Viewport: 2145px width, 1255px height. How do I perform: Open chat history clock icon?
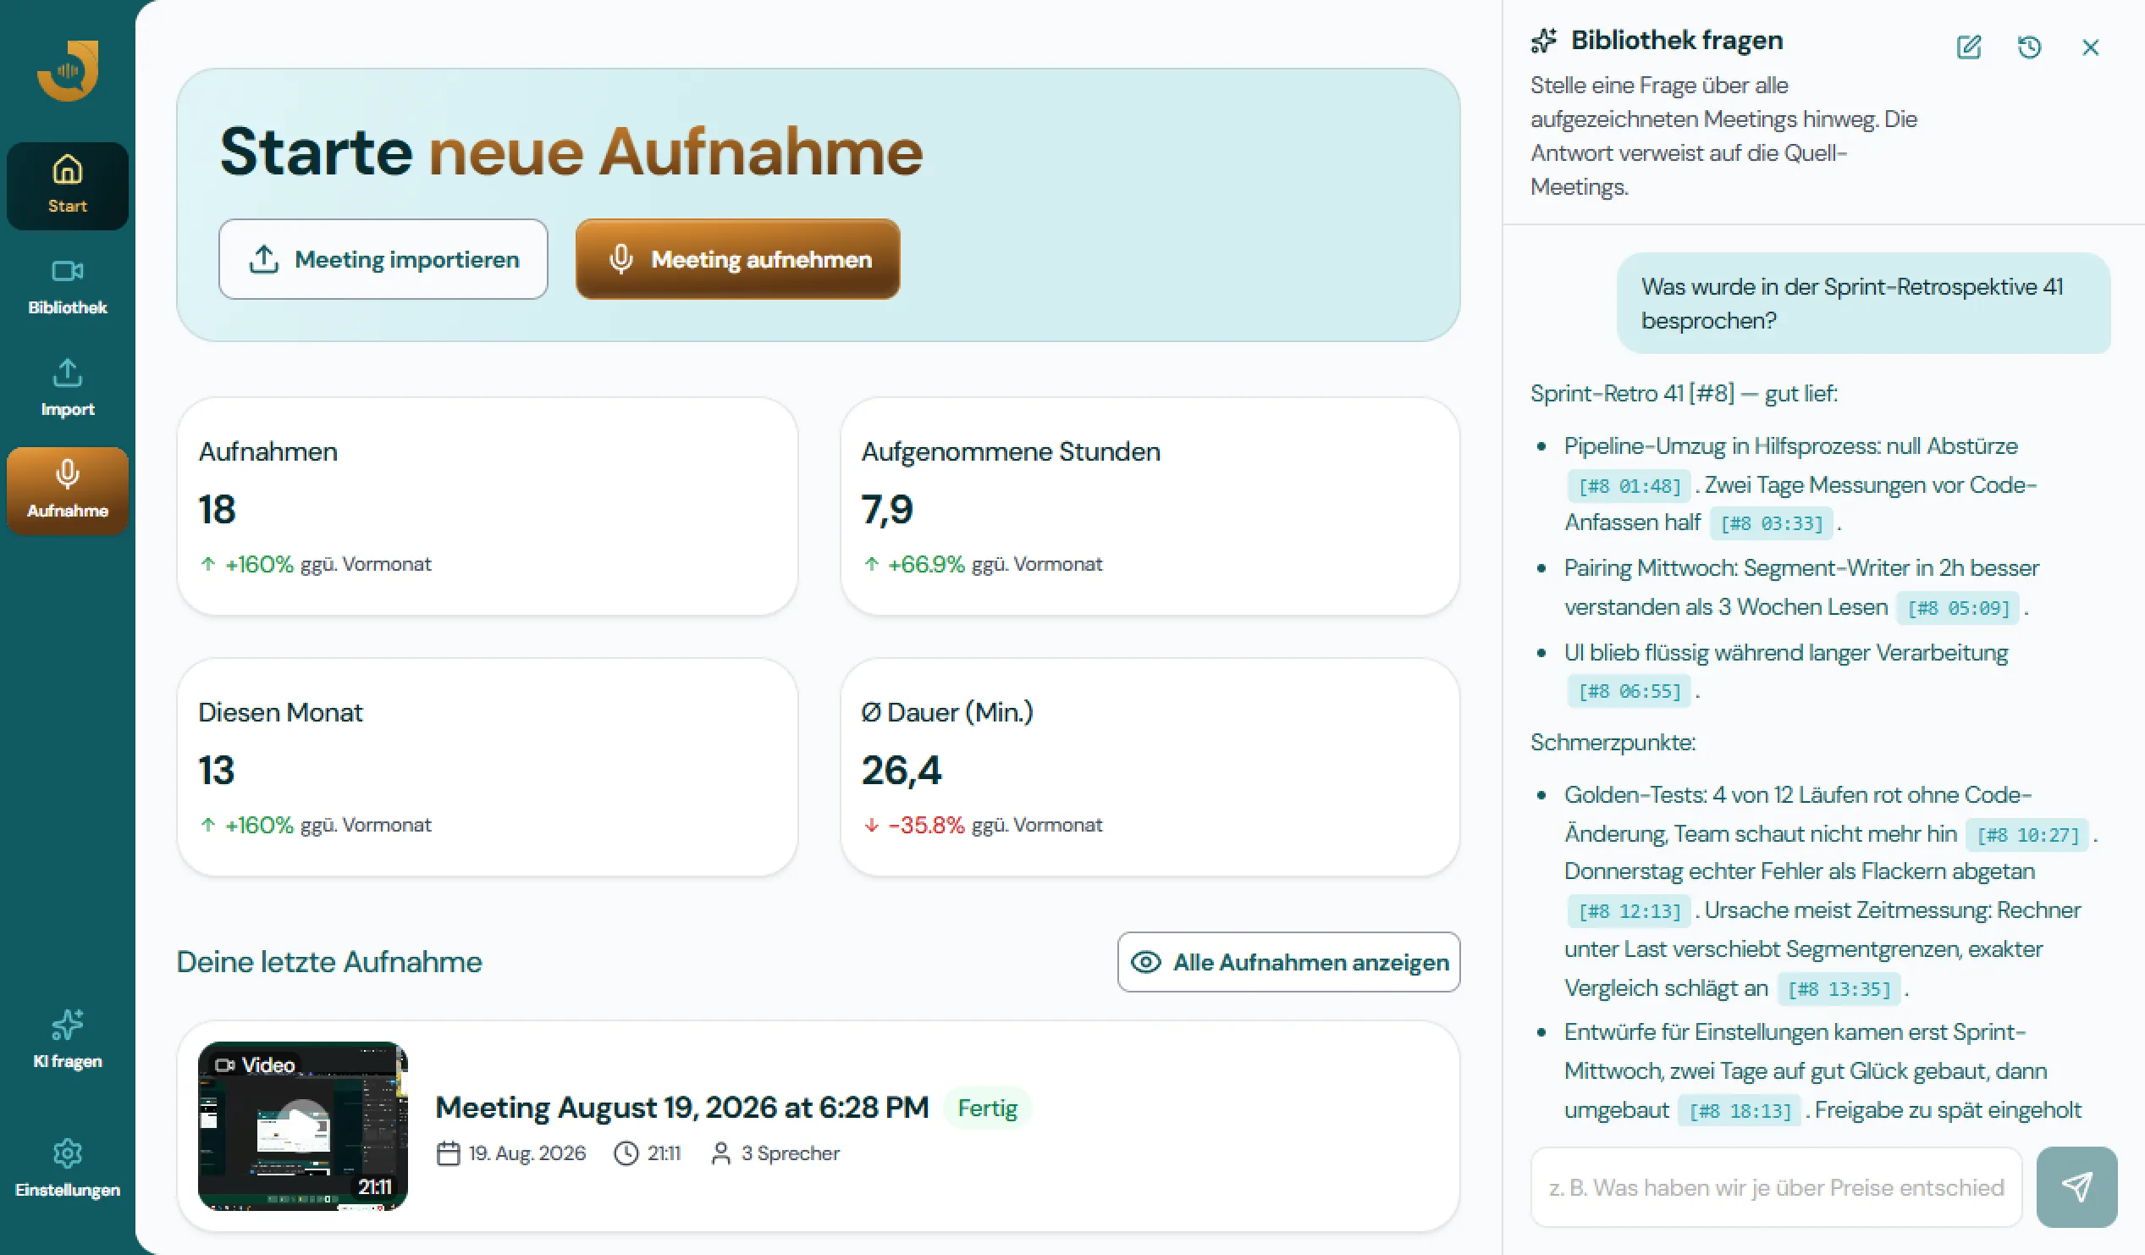tap(2030, 47)
